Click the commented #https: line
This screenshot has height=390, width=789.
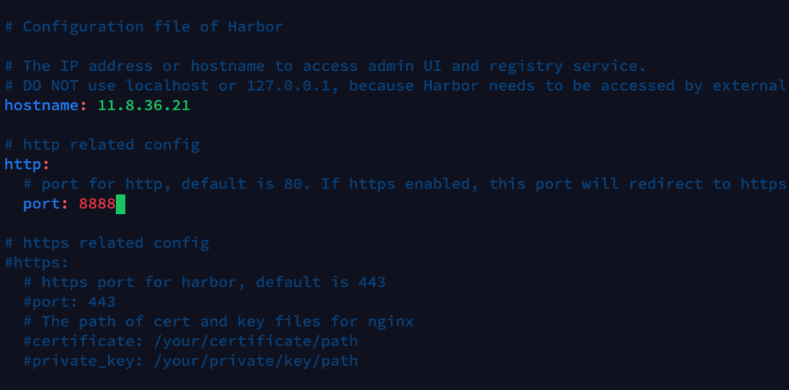37,262
